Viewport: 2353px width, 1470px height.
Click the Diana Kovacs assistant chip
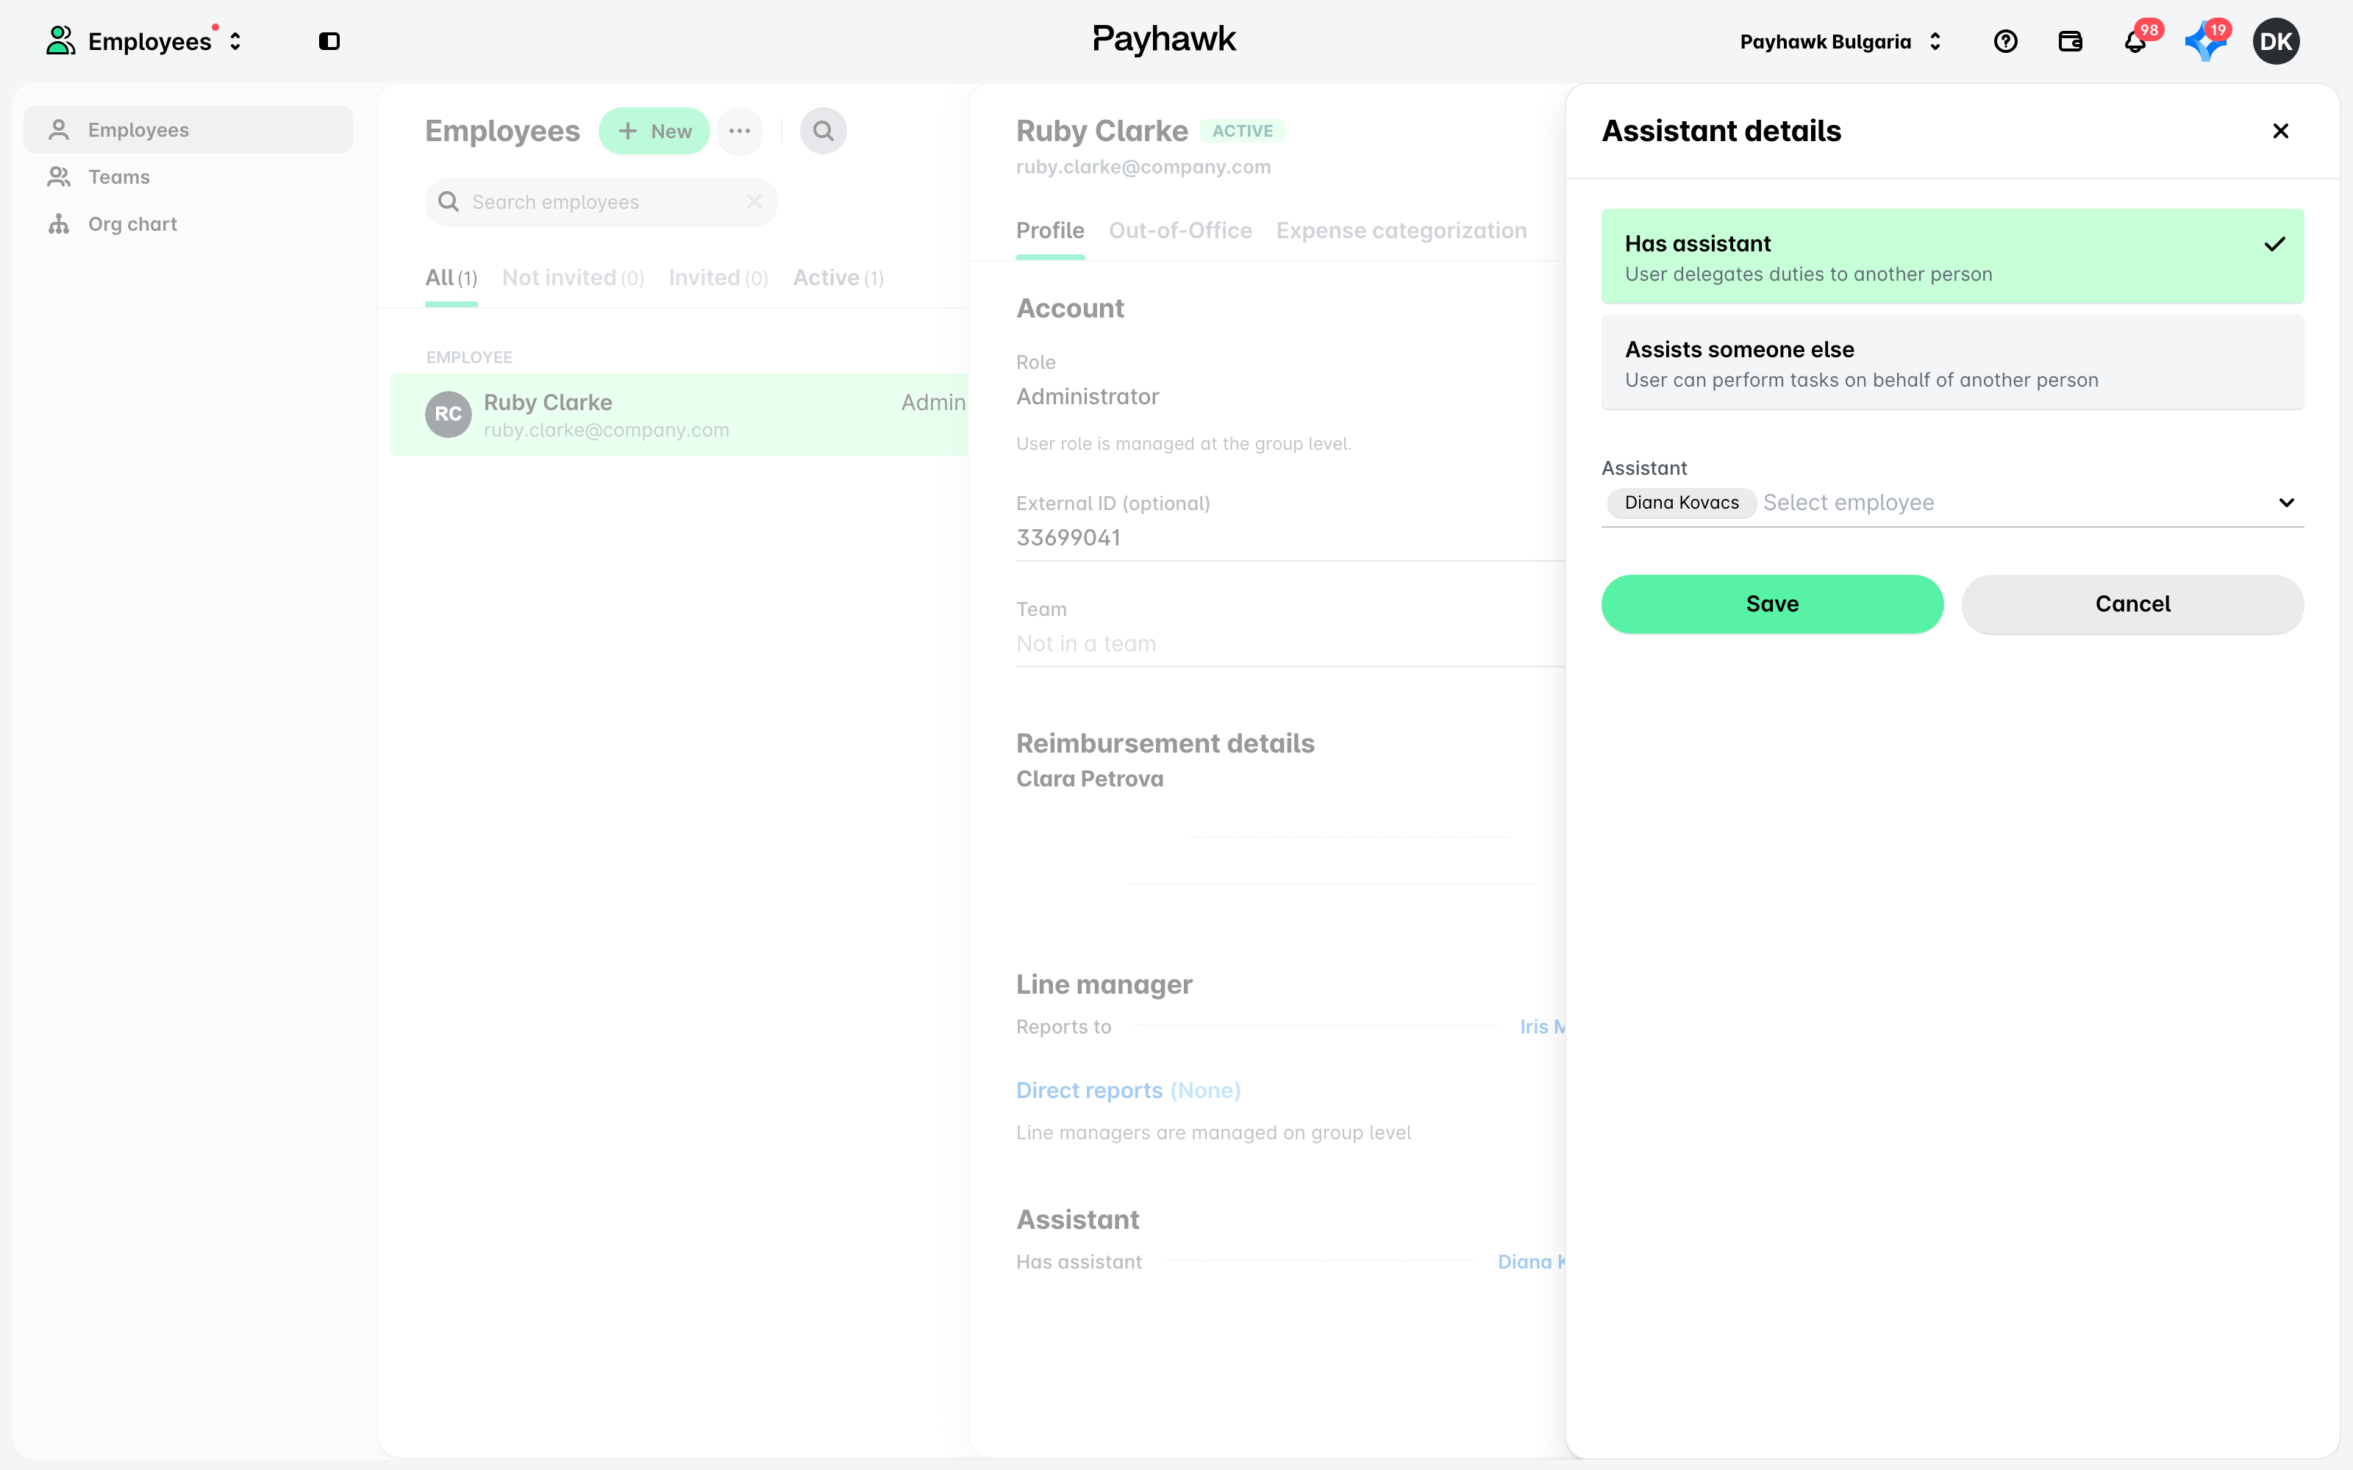coord(1681,503)
